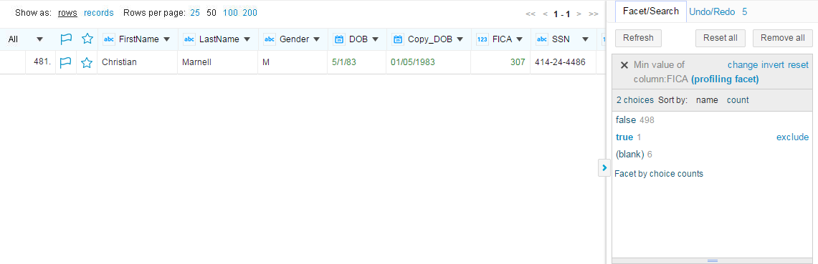The width and height of the screenshot is (818, 264).
Task: Click row number 481.
Action: [x=42, y=62]
